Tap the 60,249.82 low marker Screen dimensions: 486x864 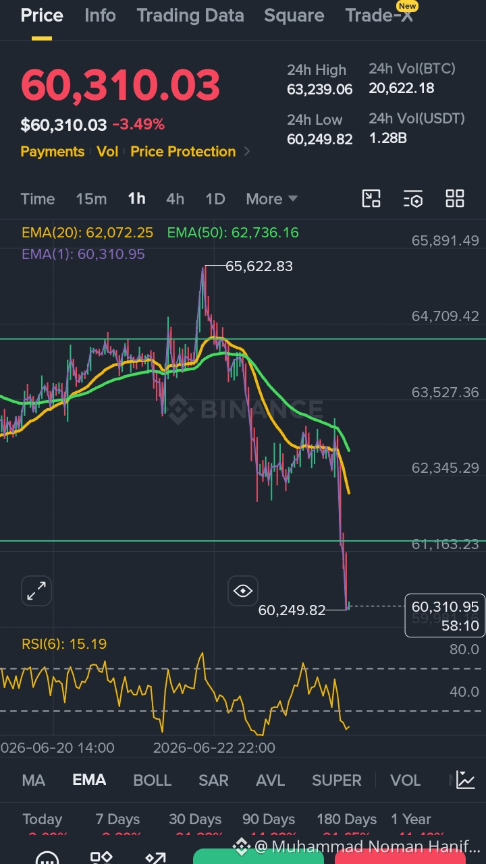[x=292, y=610]
